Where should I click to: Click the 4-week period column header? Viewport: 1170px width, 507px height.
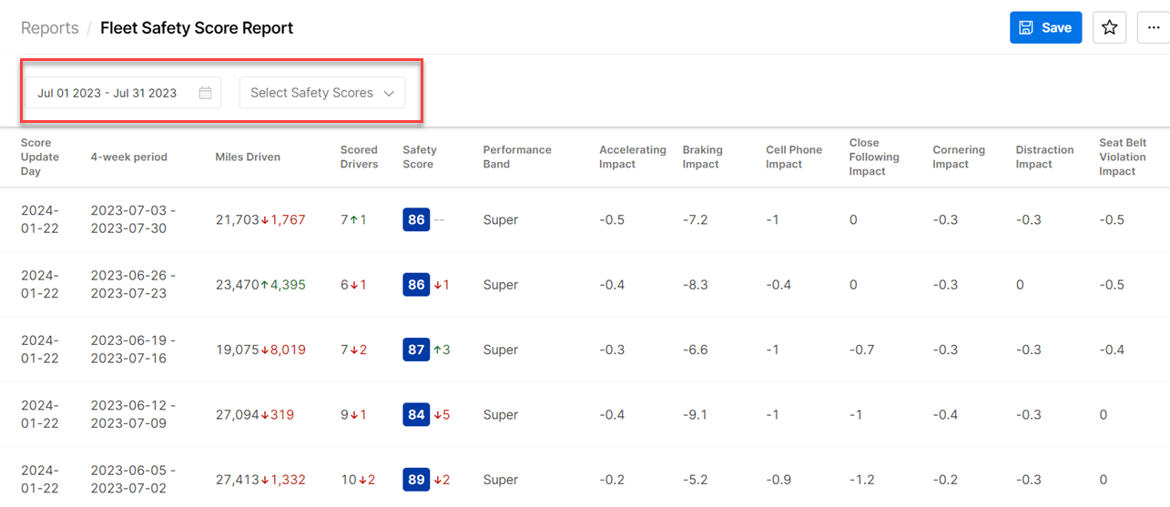point(129,157)
